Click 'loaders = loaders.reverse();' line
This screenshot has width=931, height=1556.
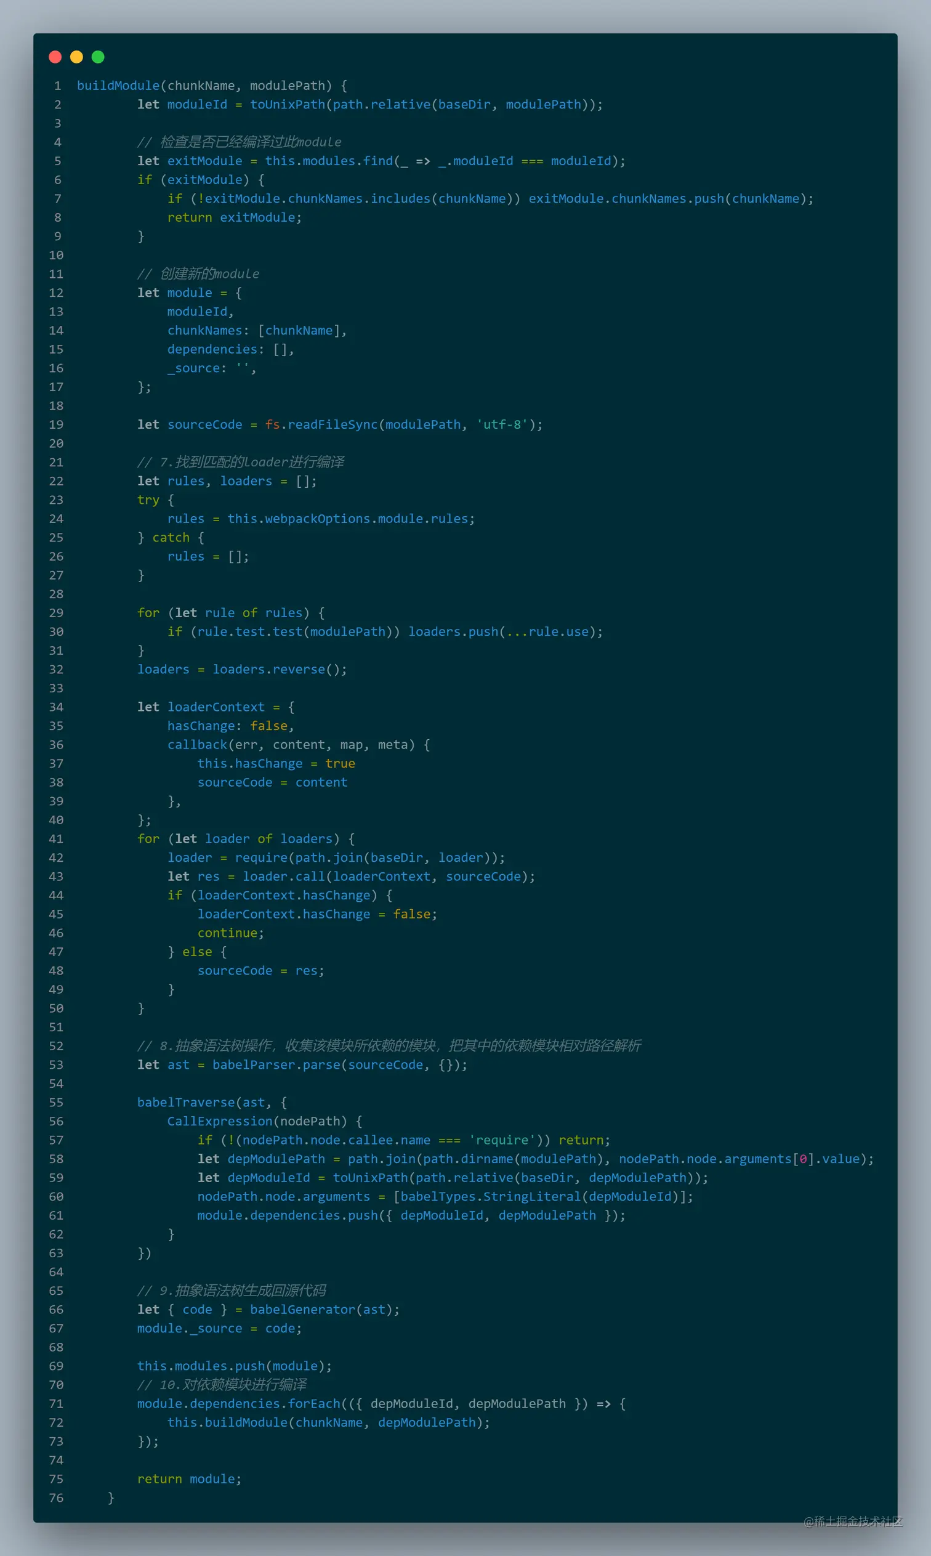tap(242, 669)
